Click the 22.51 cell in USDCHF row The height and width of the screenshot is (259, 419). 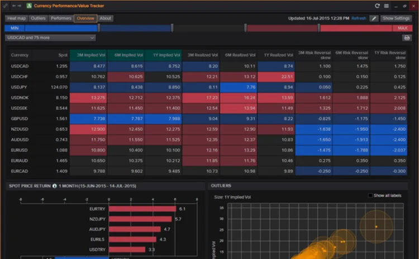coord(277,77)
